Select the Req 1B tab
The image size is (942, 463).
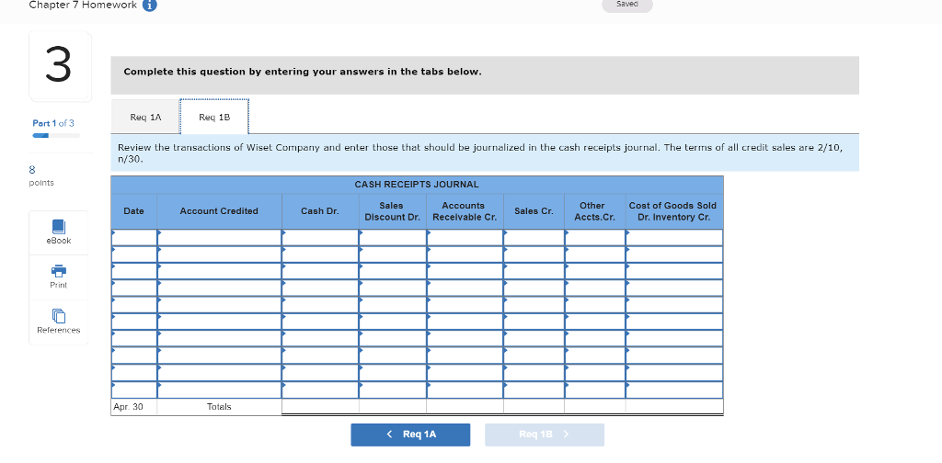(x=214, y=117)
